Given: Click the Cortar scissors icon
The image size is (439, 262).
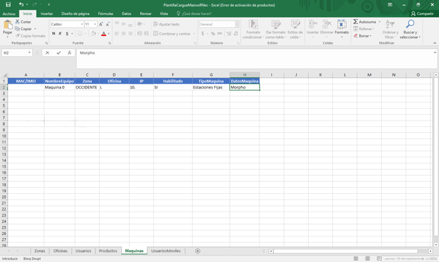Looking at the screenshot, I should point(18,22).
